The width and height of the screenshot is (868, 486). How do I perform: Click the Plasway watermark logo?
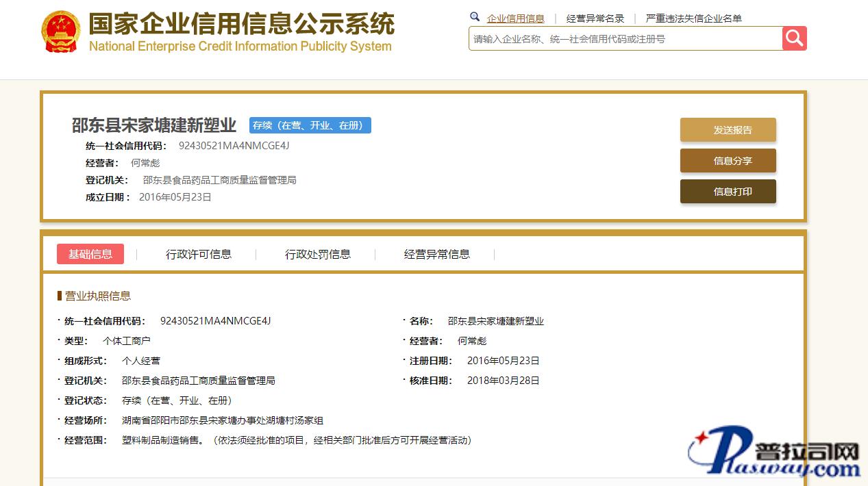774,452
